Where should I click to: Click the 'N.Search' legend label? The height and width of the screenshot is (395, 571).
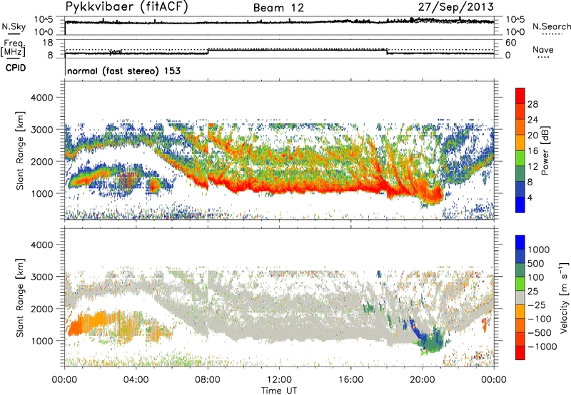(x=551, y=26)
